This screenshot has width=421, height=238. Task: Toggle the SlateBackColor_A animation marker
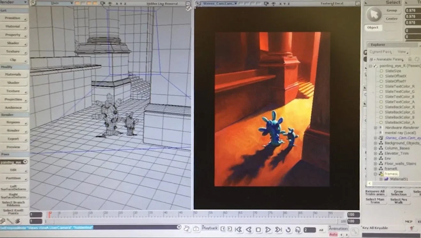coord(381,122)
